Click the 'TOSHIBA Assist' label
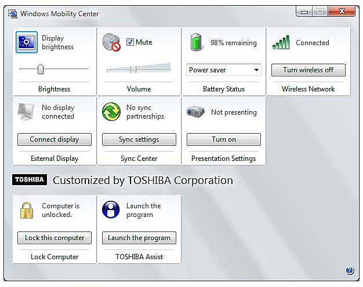This screenshot has width=363, height=287. point(139,257)
